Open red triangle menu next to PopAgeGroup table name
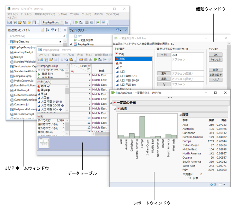 pyautogui.click(x=39, y=66)
